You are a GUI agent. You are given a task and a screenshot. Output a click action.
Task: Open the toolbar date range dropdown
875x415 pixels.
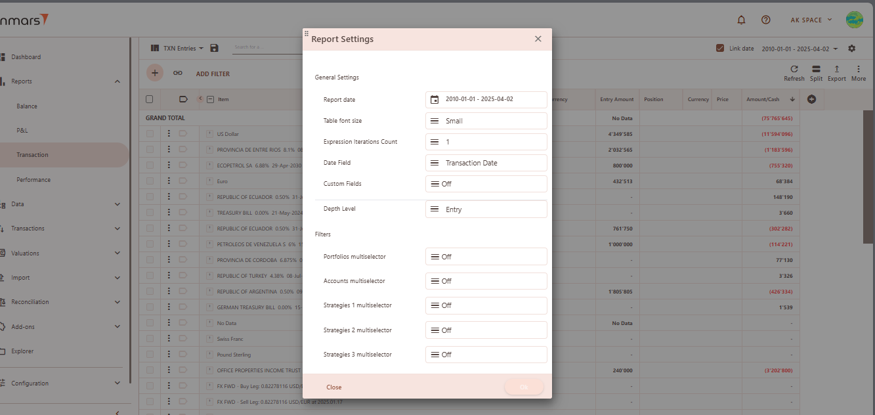pyautogui.click(x=800, y=49)
